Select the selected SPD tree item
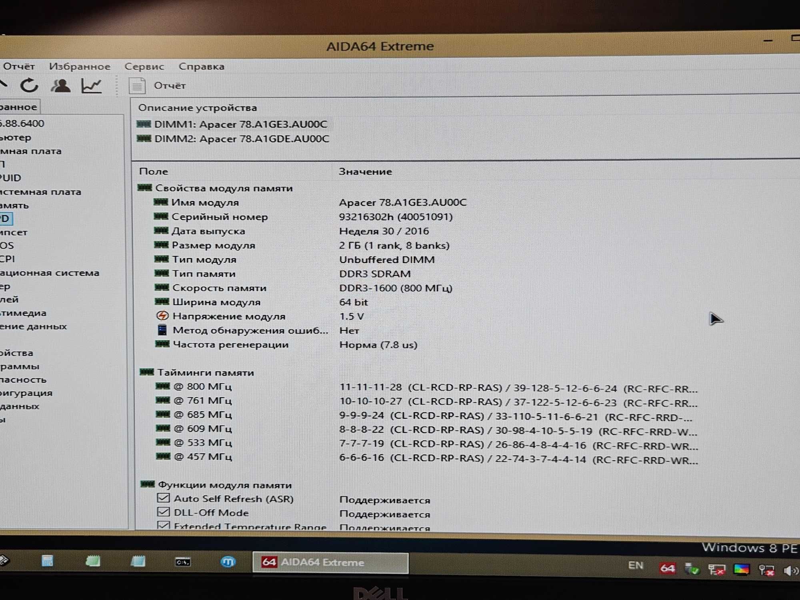 tap(6, 218)
